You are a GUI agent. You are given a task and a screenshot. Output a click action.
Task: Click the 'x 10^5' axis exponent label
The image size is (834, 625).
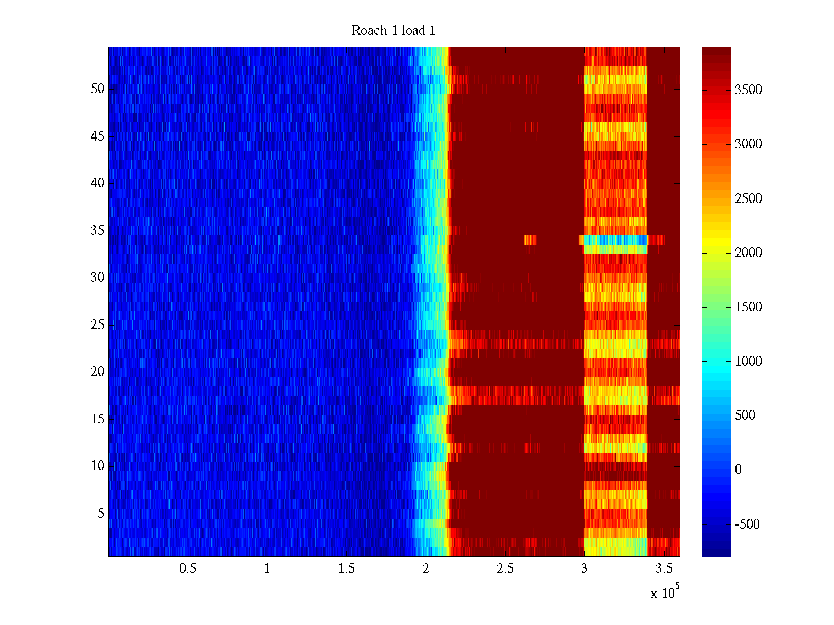click(664, 592)
